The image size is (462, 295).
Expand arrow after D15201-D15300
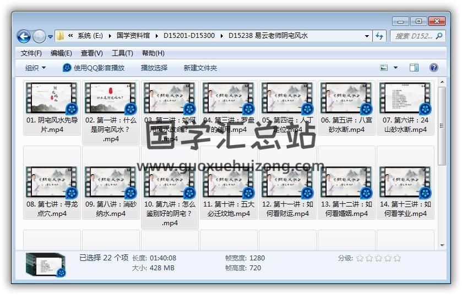click(221, 36)
